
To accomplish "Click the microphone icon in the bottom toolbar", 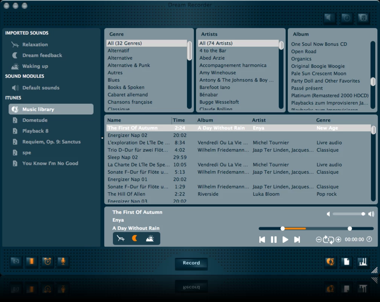I will (63, 262).
